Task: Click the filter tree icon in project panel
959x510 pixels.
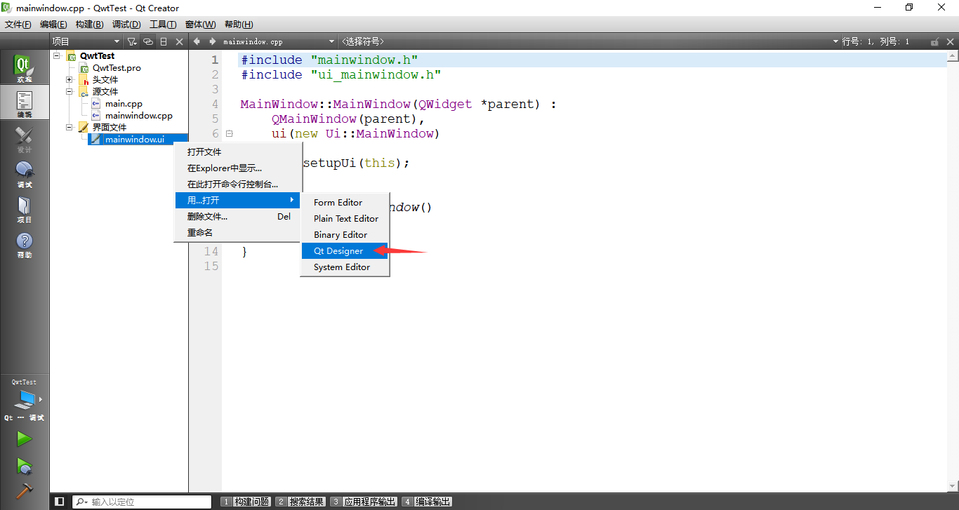Action: 131,41
